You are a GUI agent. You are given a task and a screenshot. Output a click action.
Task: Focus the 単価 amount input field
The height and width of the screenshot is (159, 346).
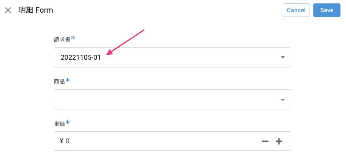[x=172, y=141]
